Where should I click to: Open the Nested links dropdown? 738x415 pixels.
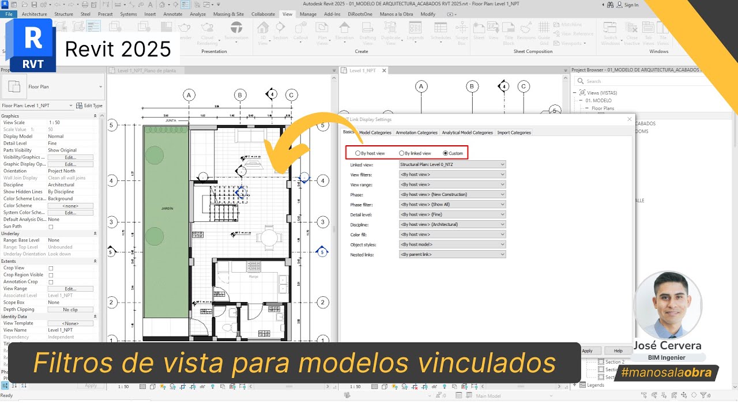[453, 254]
